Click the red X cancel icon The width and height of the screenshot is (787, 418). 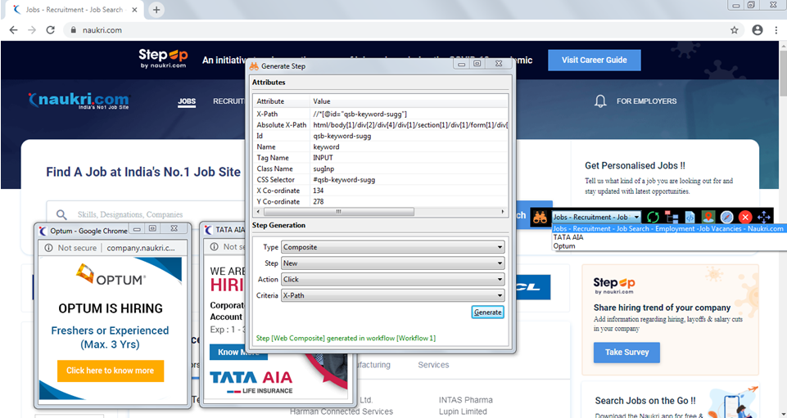pyautogui.click(x=745, y=217)
